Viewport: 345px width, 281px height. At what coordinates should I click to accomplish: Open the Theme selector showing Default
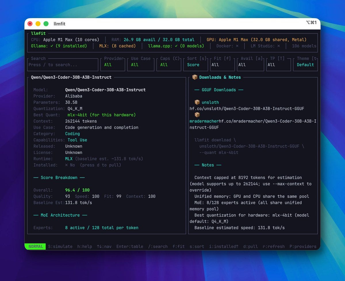305,65
